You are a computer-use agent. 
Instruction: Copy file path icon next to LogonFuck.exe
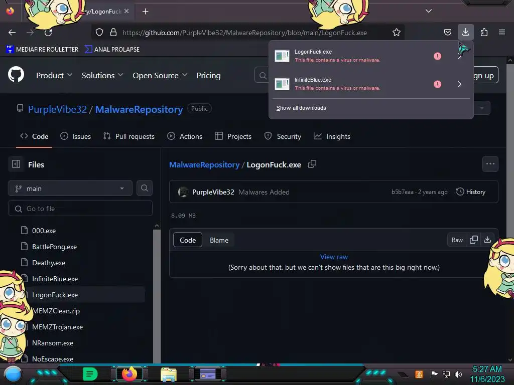pos(312,164)
